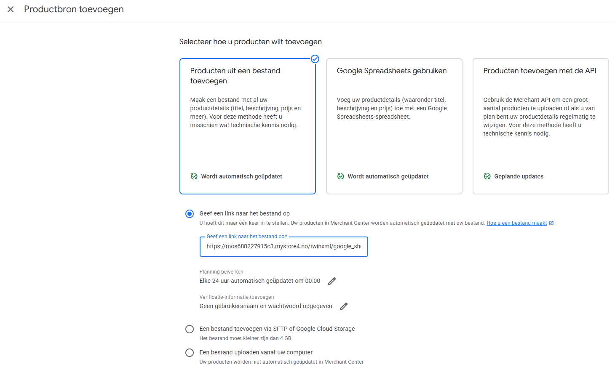Click the 'Wordt automatisch geüpdatet' label in the Spreadsheets card

388,176
